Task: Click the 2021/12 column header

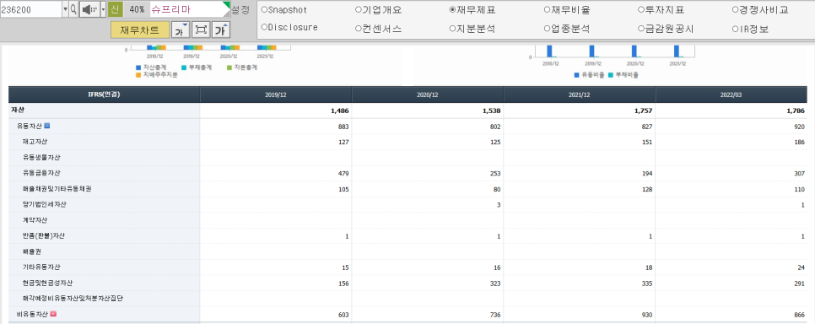Action: (x=580, y=94)
